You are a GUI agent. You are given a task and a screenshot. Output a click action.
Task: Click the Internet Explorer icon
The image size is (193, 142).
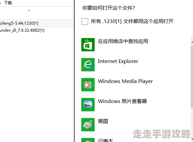pos(88,65)
